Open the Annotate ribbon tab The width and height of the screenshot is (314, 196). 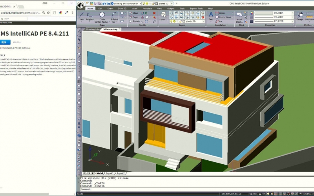tap(147, 9)
